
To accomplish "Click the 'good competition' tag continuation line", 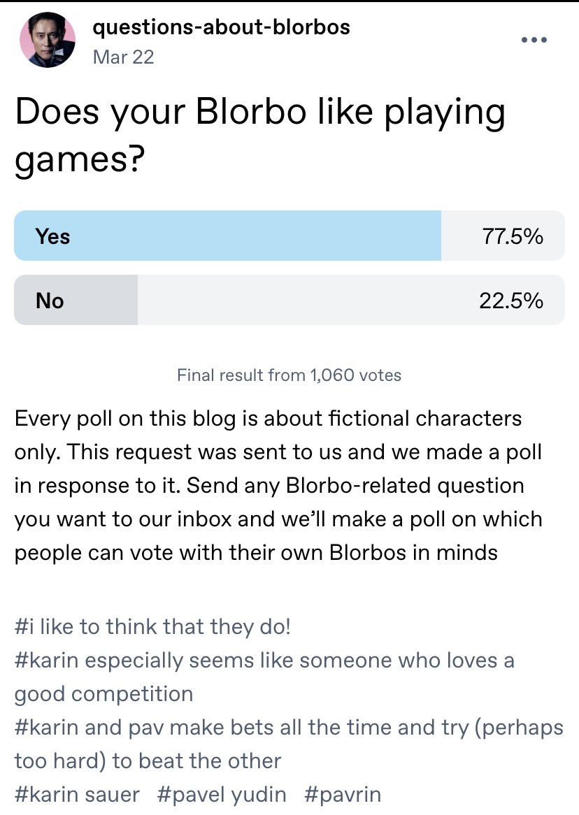I will click(103, 694).
